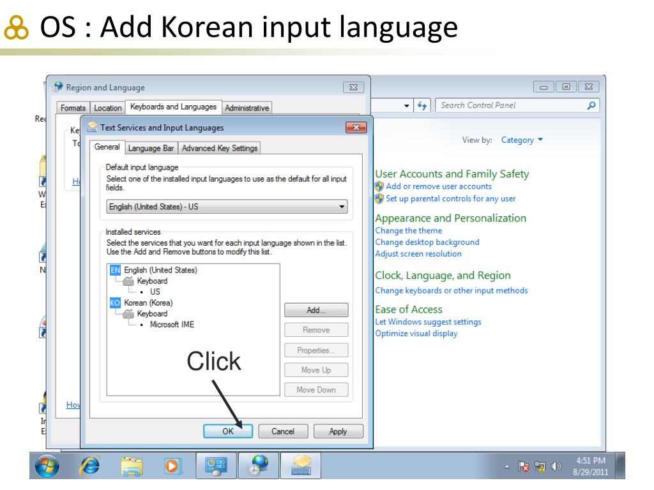
Task: Click Add or remove user accounts
Action: (x=439, y=186)
